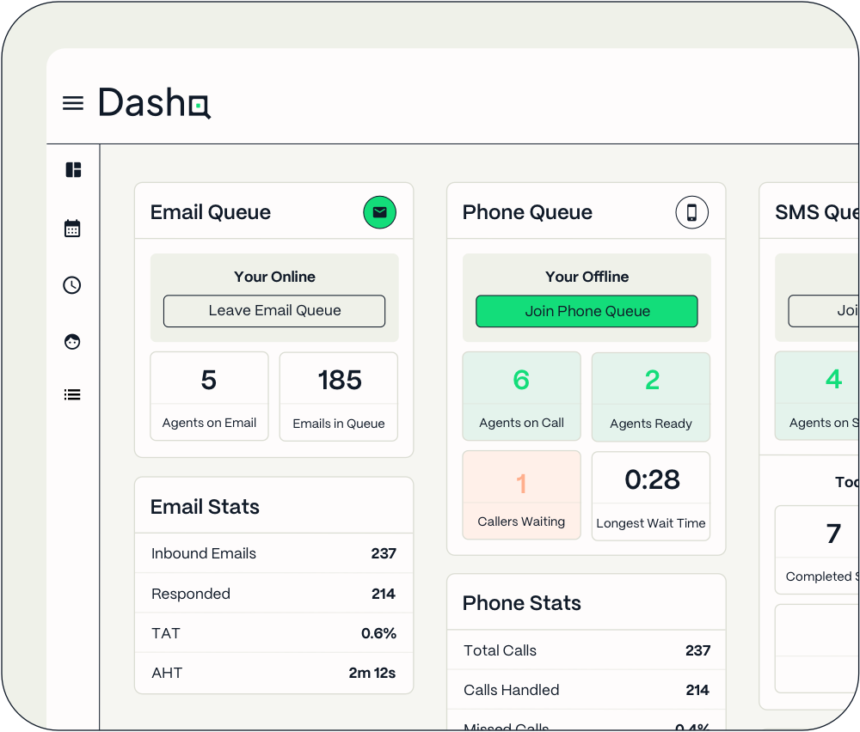Click the 214 Responded value
860x732 pixels.
point(384,594)
